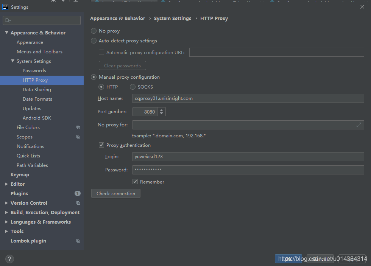Click the OK button at the bottom
Image resolution: width=371 pixels, height=266 pixels.
coord(288,259)
